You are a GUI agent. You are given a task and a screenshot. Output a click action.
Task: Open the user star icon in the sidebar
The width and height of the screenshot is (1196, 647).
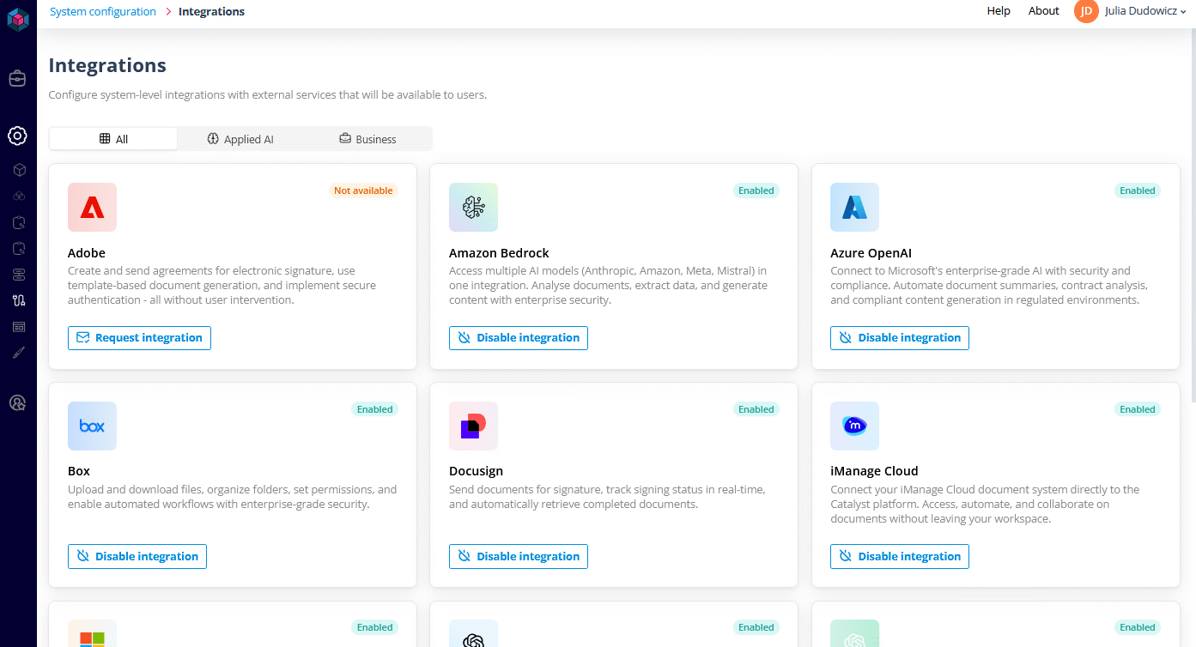(x=17, y=402)
